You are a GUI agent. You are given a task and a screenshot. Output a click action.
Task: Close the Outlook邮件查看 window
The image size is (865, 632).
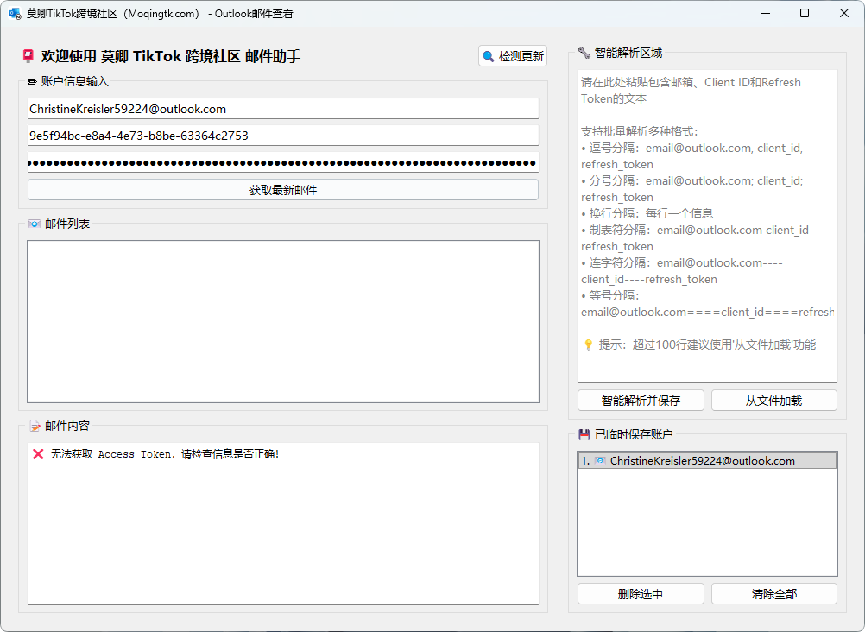(844, 13)
